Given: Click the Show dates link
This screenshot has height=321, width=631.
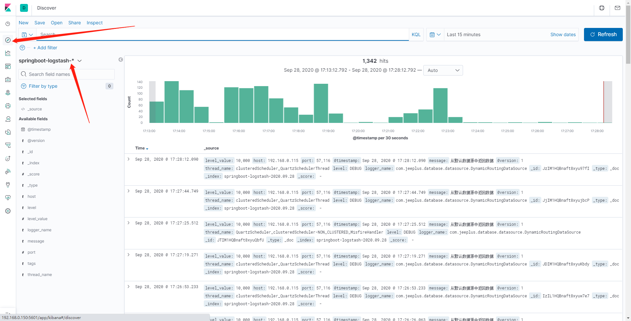Looking at the screenshot, I should 563,34.
